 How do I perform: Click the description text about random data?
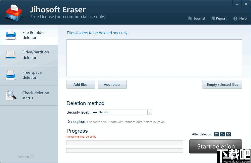coord(126,122)
